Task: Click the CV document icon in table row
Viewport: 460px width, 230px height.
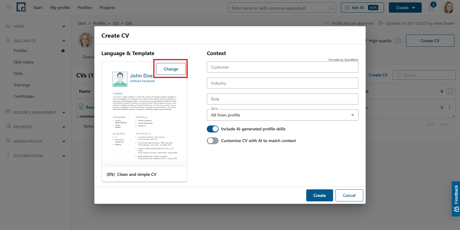Action: (81, 107)
